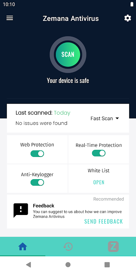136x273 pixels.
Task: Click the battery icon in status bar
Action: point(132,4)
